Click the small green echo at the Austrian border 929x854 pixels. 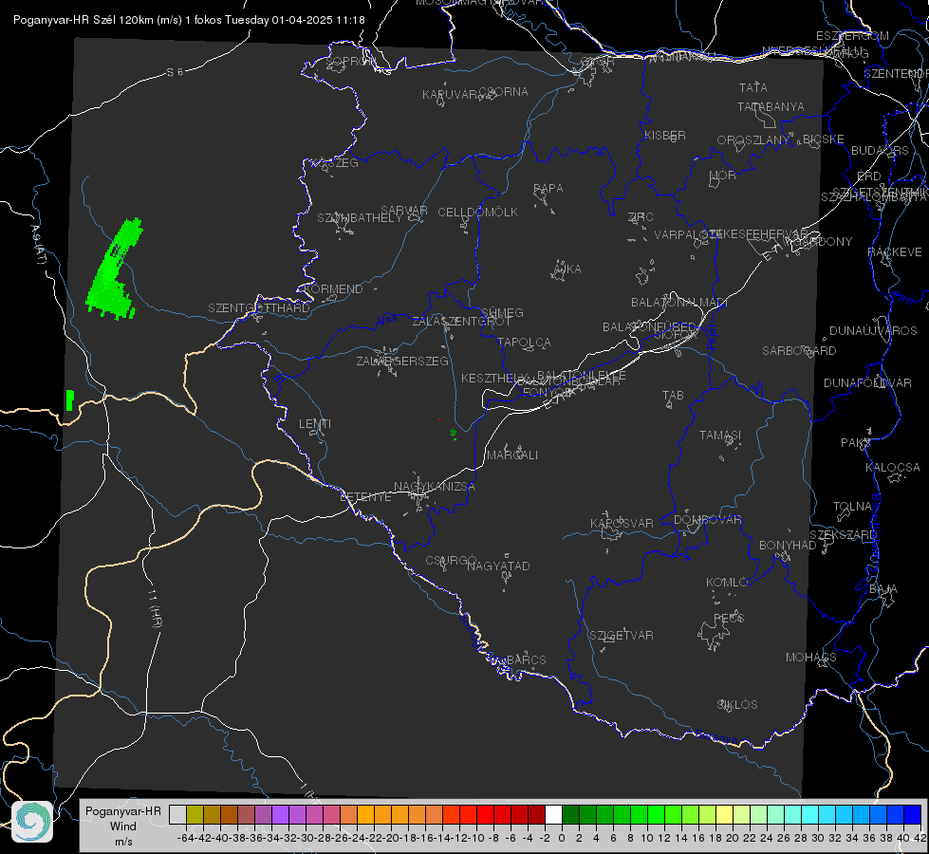tap(70, 400)
